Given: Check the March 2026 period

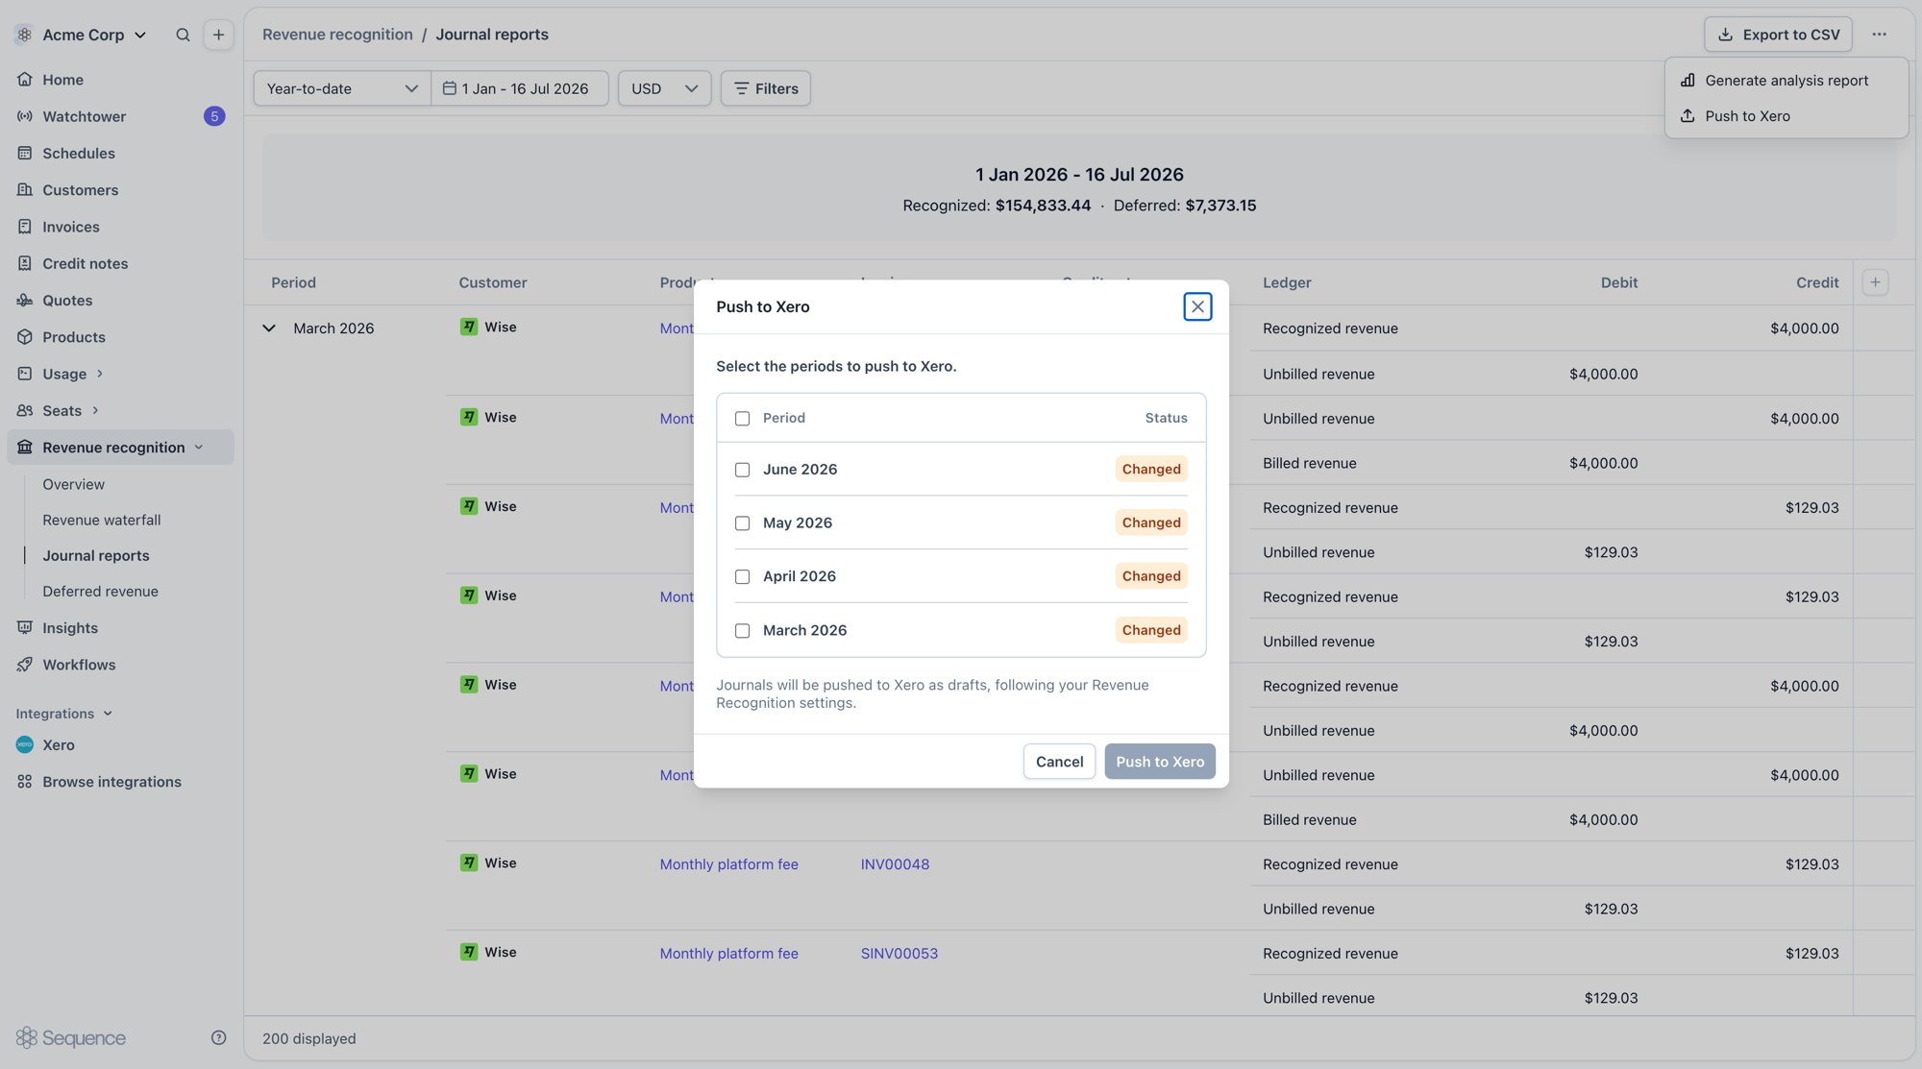Looking at the screenshot, I should click(742, 630).
